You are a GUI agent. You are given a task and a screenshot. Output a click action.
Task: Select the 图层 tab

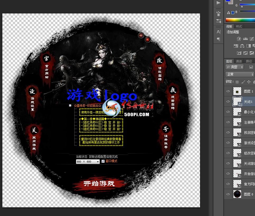click(229, 61)
